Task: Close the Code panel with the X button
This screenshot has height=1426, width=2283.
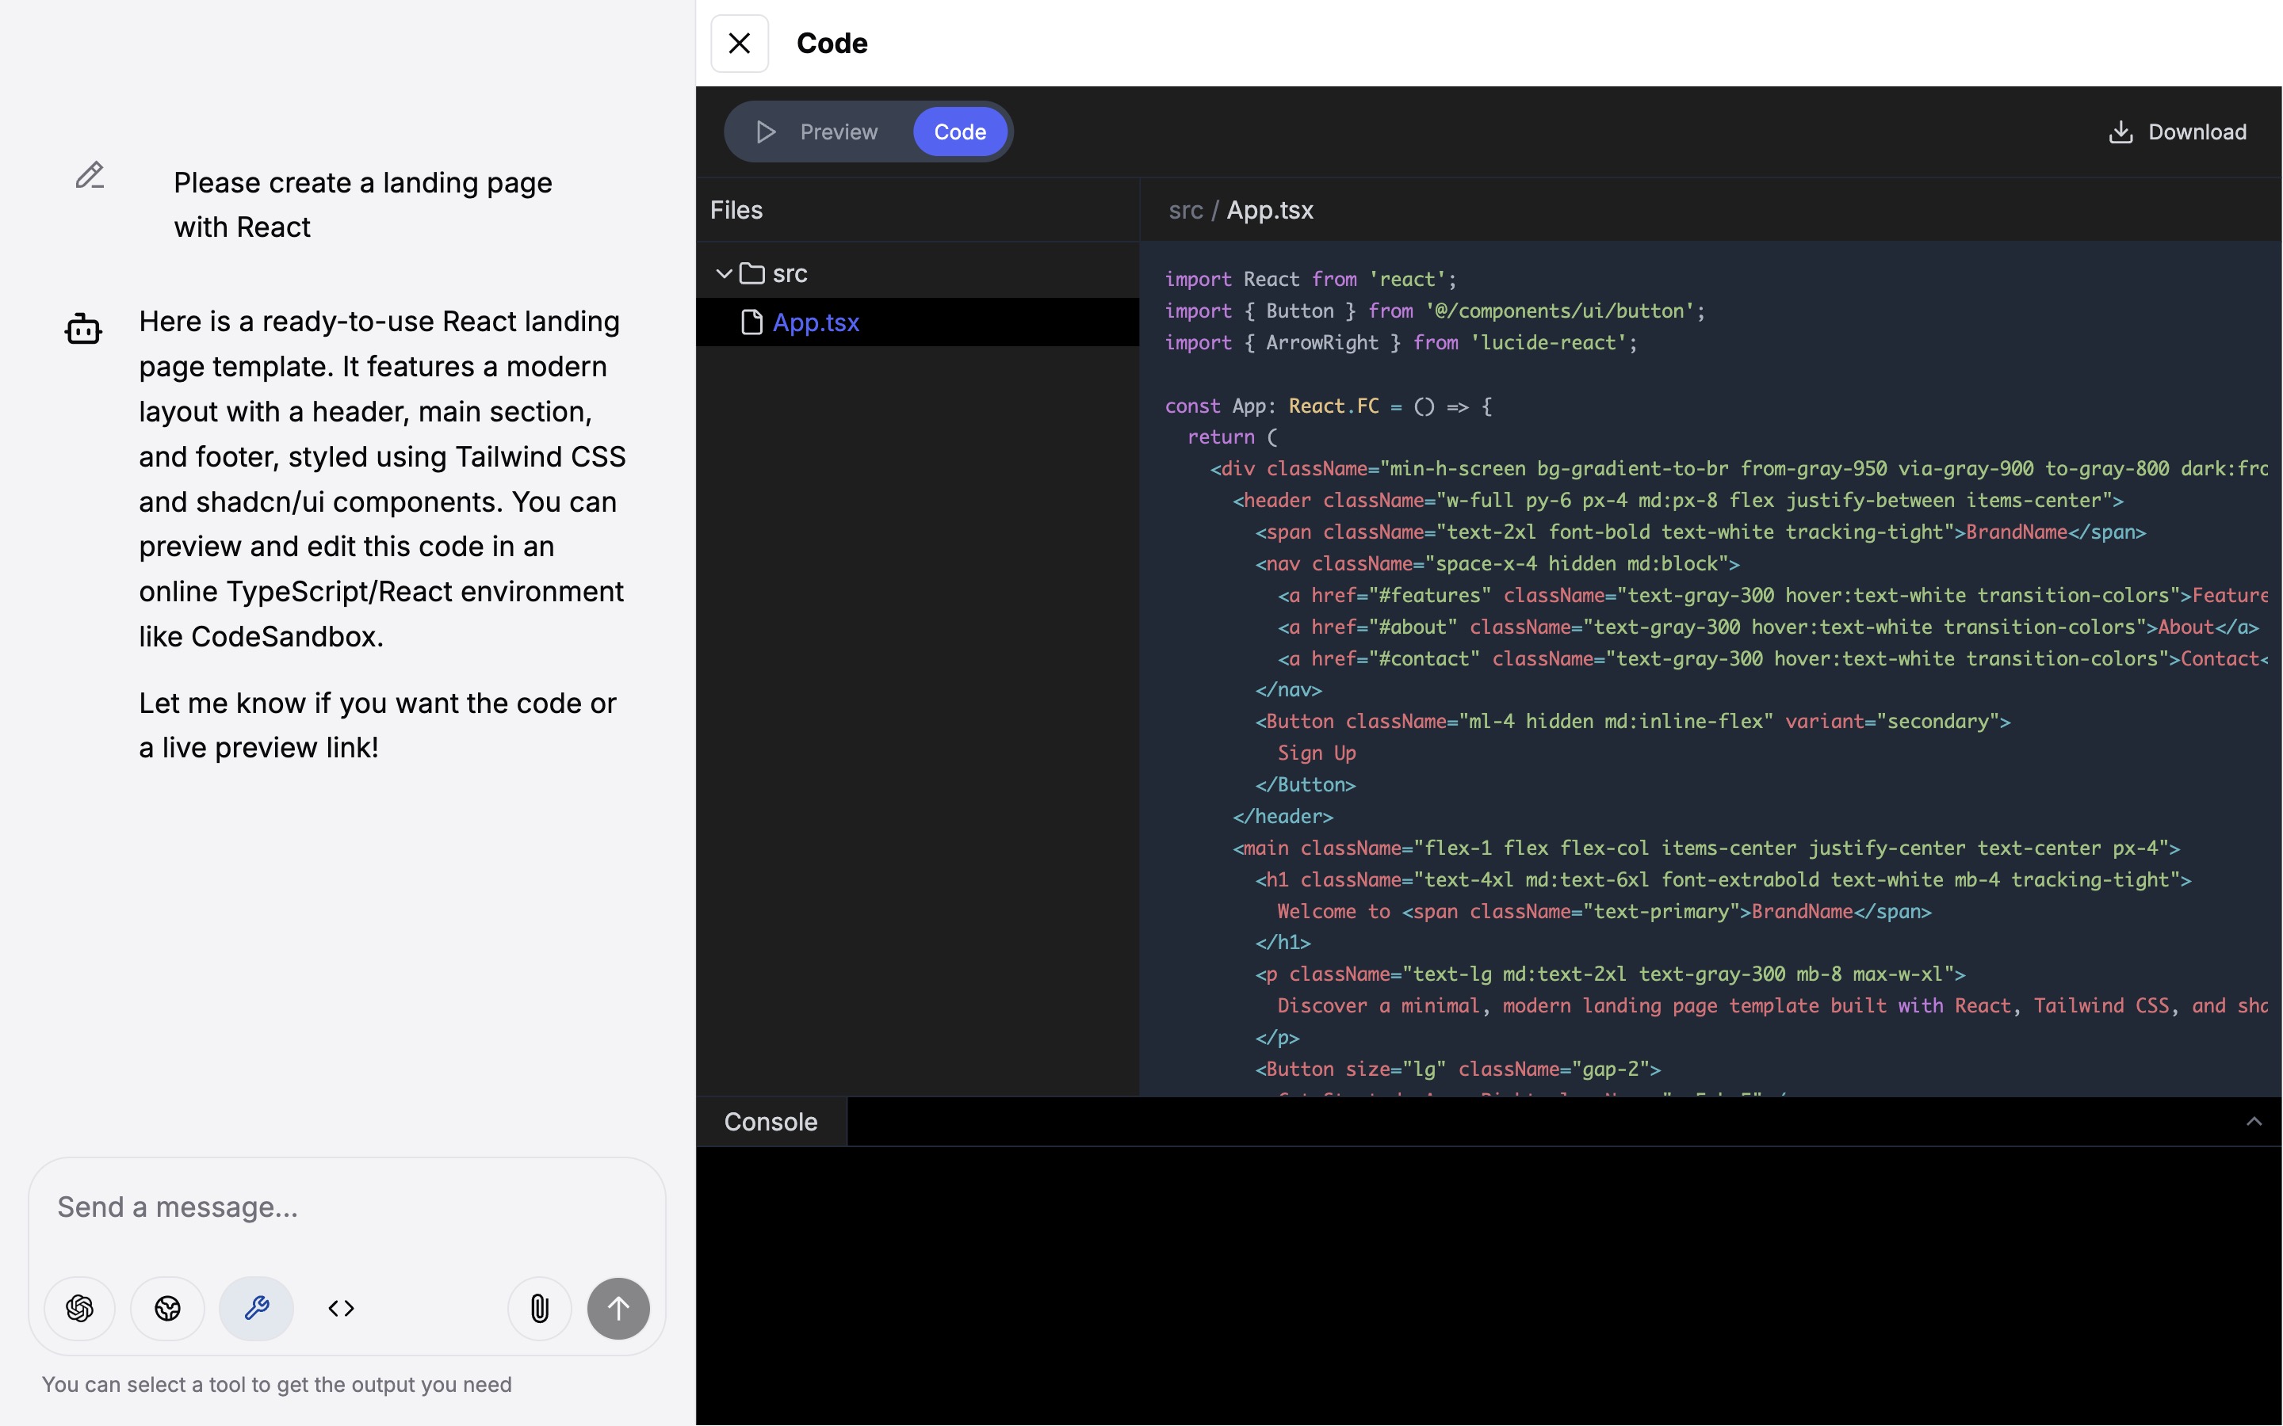Action: 740,44
